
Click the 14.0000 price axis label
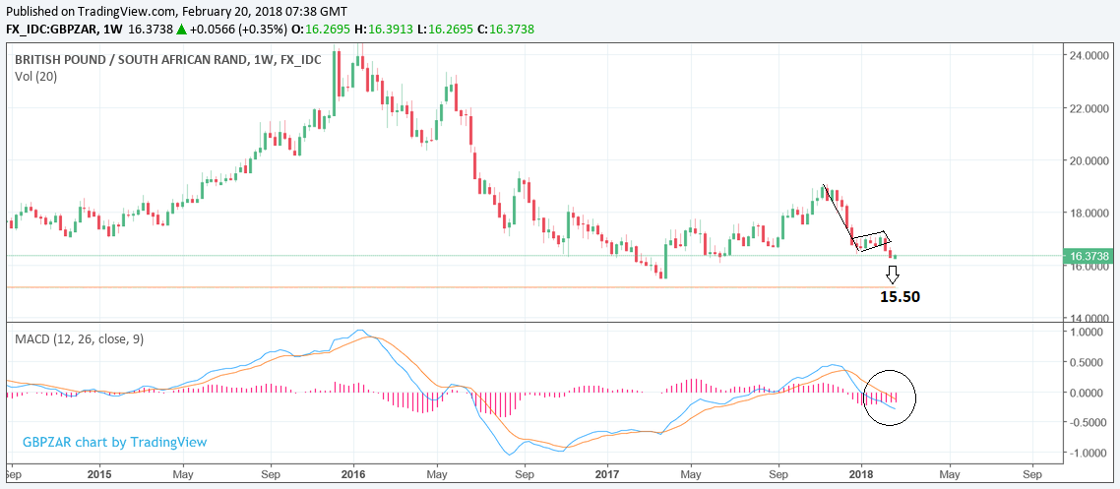[x=1089, y=318]
